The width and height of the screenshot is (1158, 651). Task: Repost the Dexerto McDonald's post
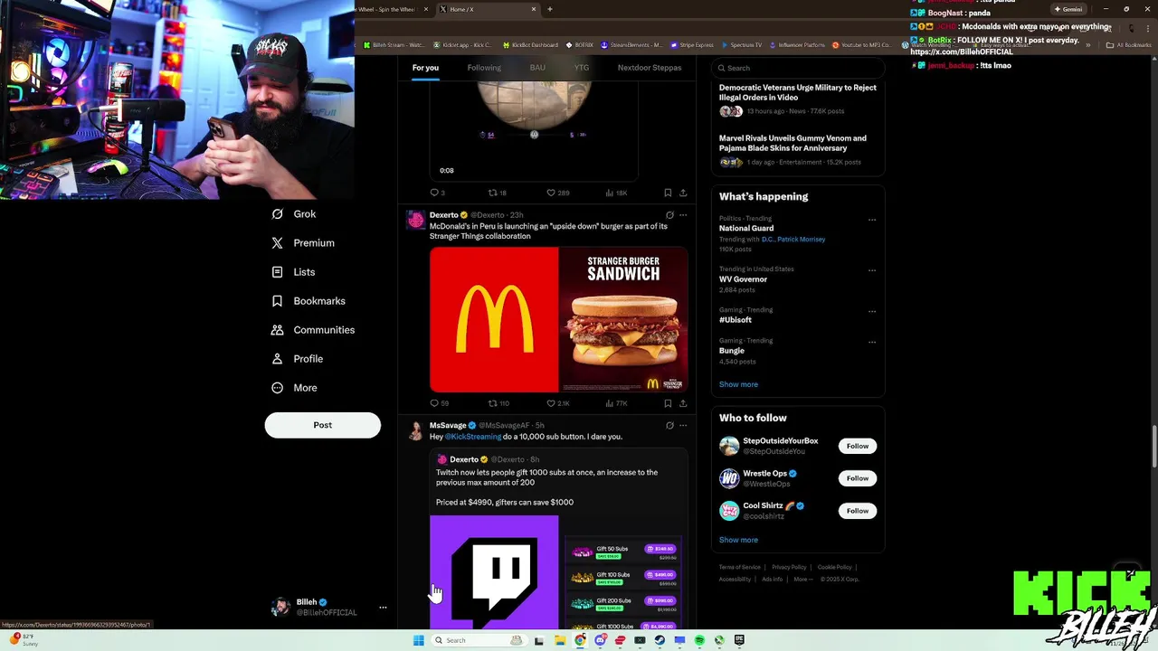(498, 403)
